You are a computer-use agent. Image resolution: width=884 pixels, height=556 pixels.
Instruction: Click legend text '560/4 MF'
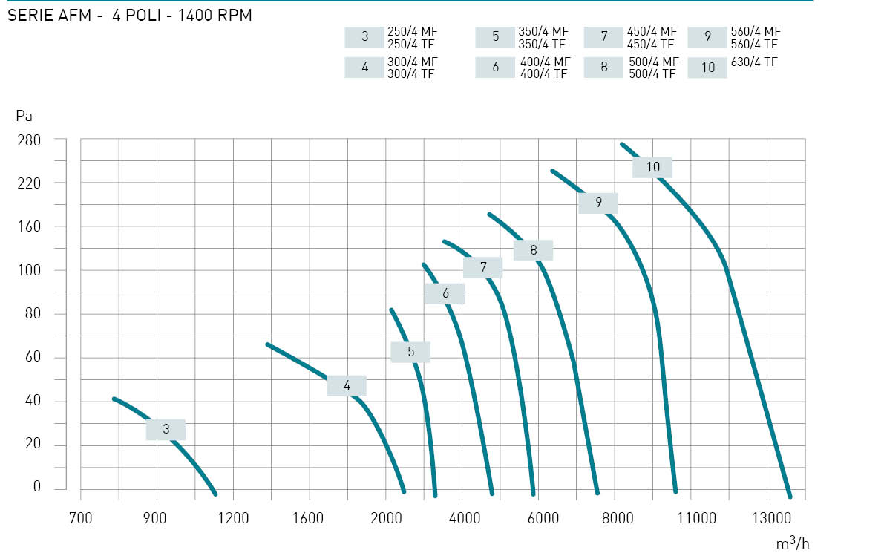point(756,32)
